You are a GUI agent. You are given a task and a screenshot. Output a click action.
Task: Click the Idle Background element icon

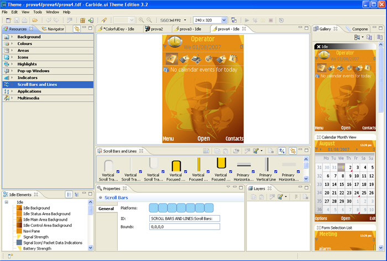point(19,207)
